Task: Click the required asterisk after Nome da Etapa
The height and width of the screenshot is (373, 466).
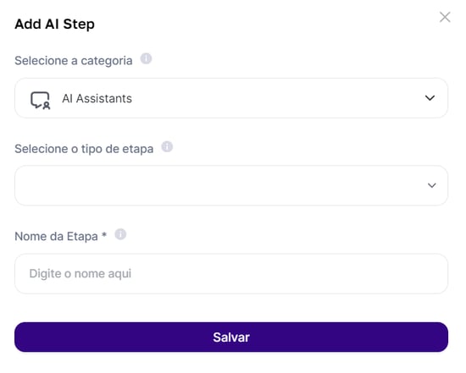Action: point(104,235)
